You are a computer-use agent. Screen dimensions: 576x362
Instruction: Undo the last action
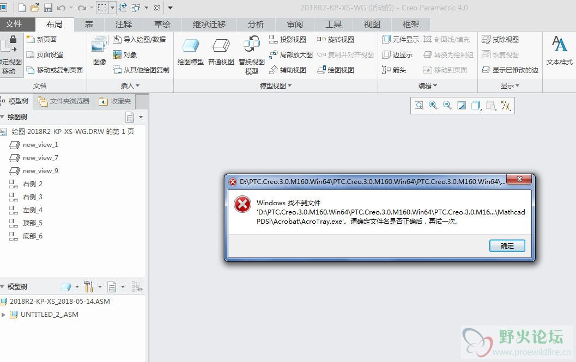61,7
